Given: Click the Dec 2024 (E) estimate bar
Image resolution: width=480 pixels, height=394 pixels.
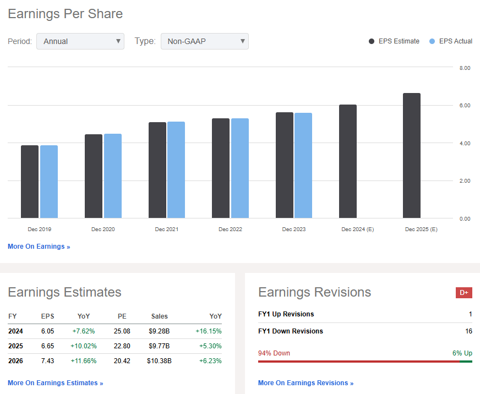Looking at the screenshot, I should pyautogui.click(x=348, y=162).
